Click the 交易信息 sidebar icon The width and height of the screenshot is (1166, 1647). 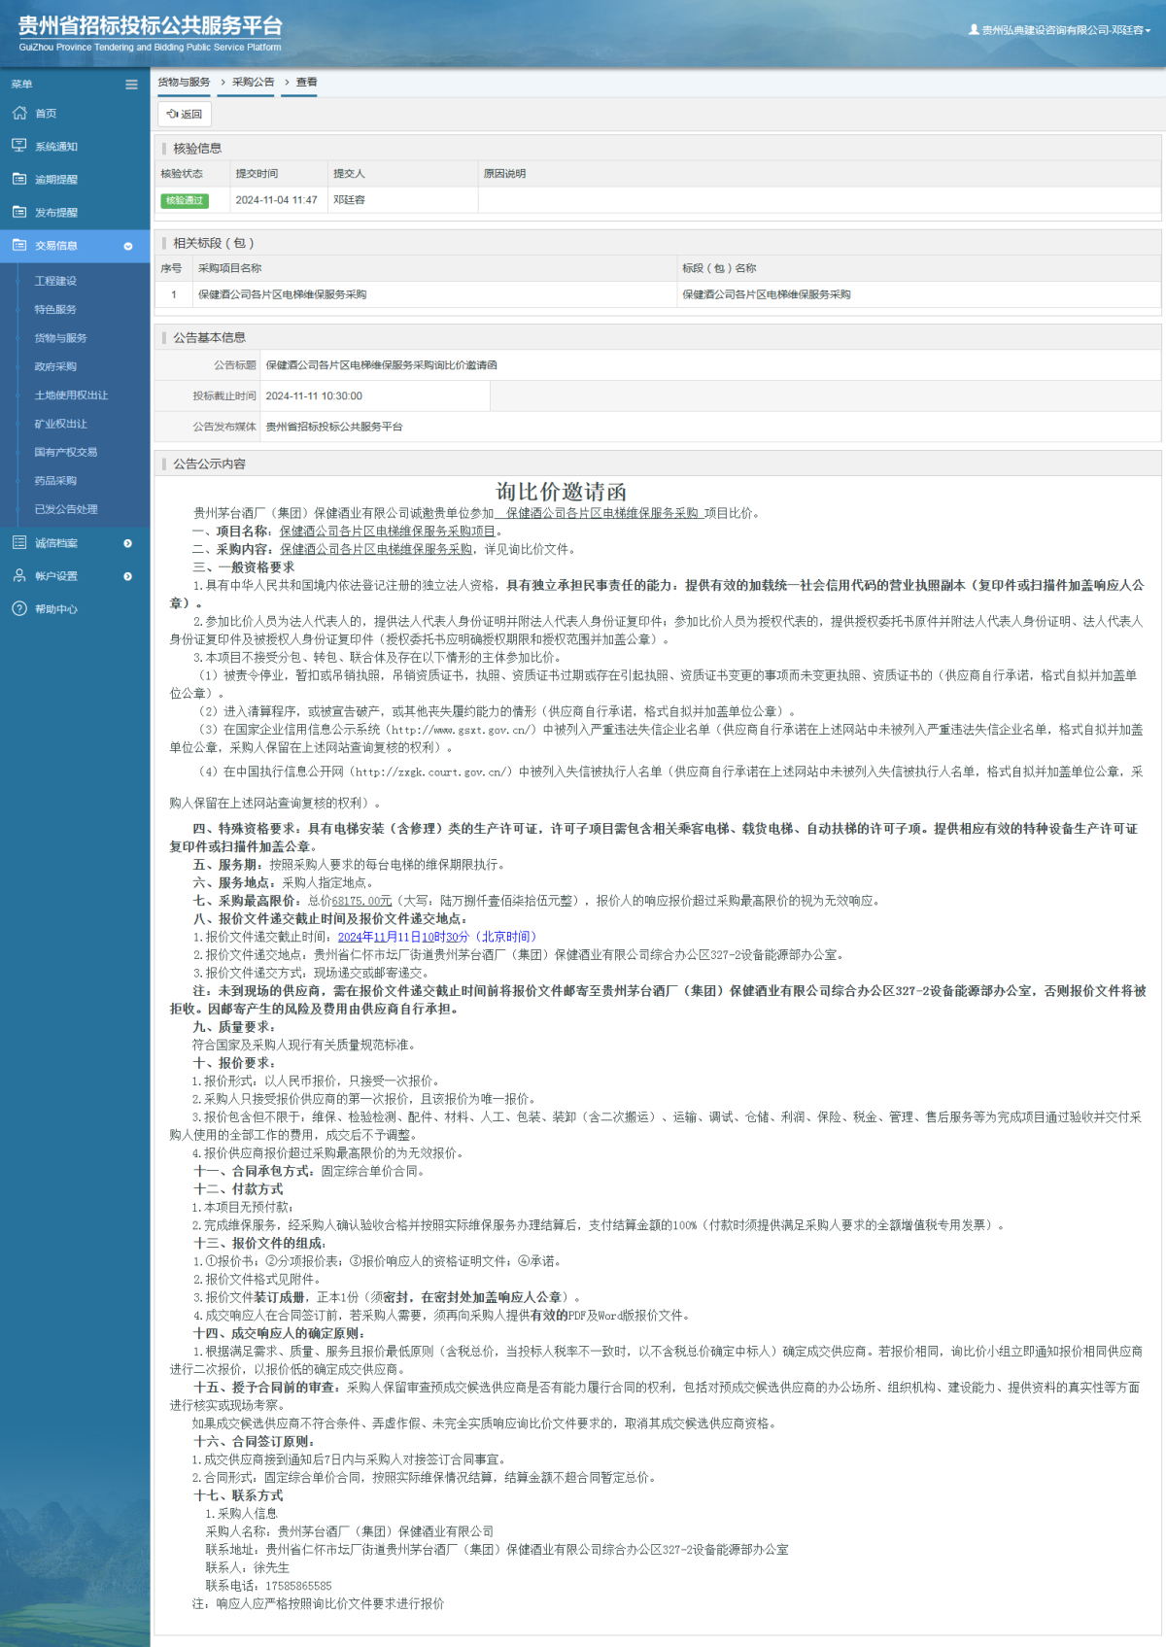click(19, 245)
